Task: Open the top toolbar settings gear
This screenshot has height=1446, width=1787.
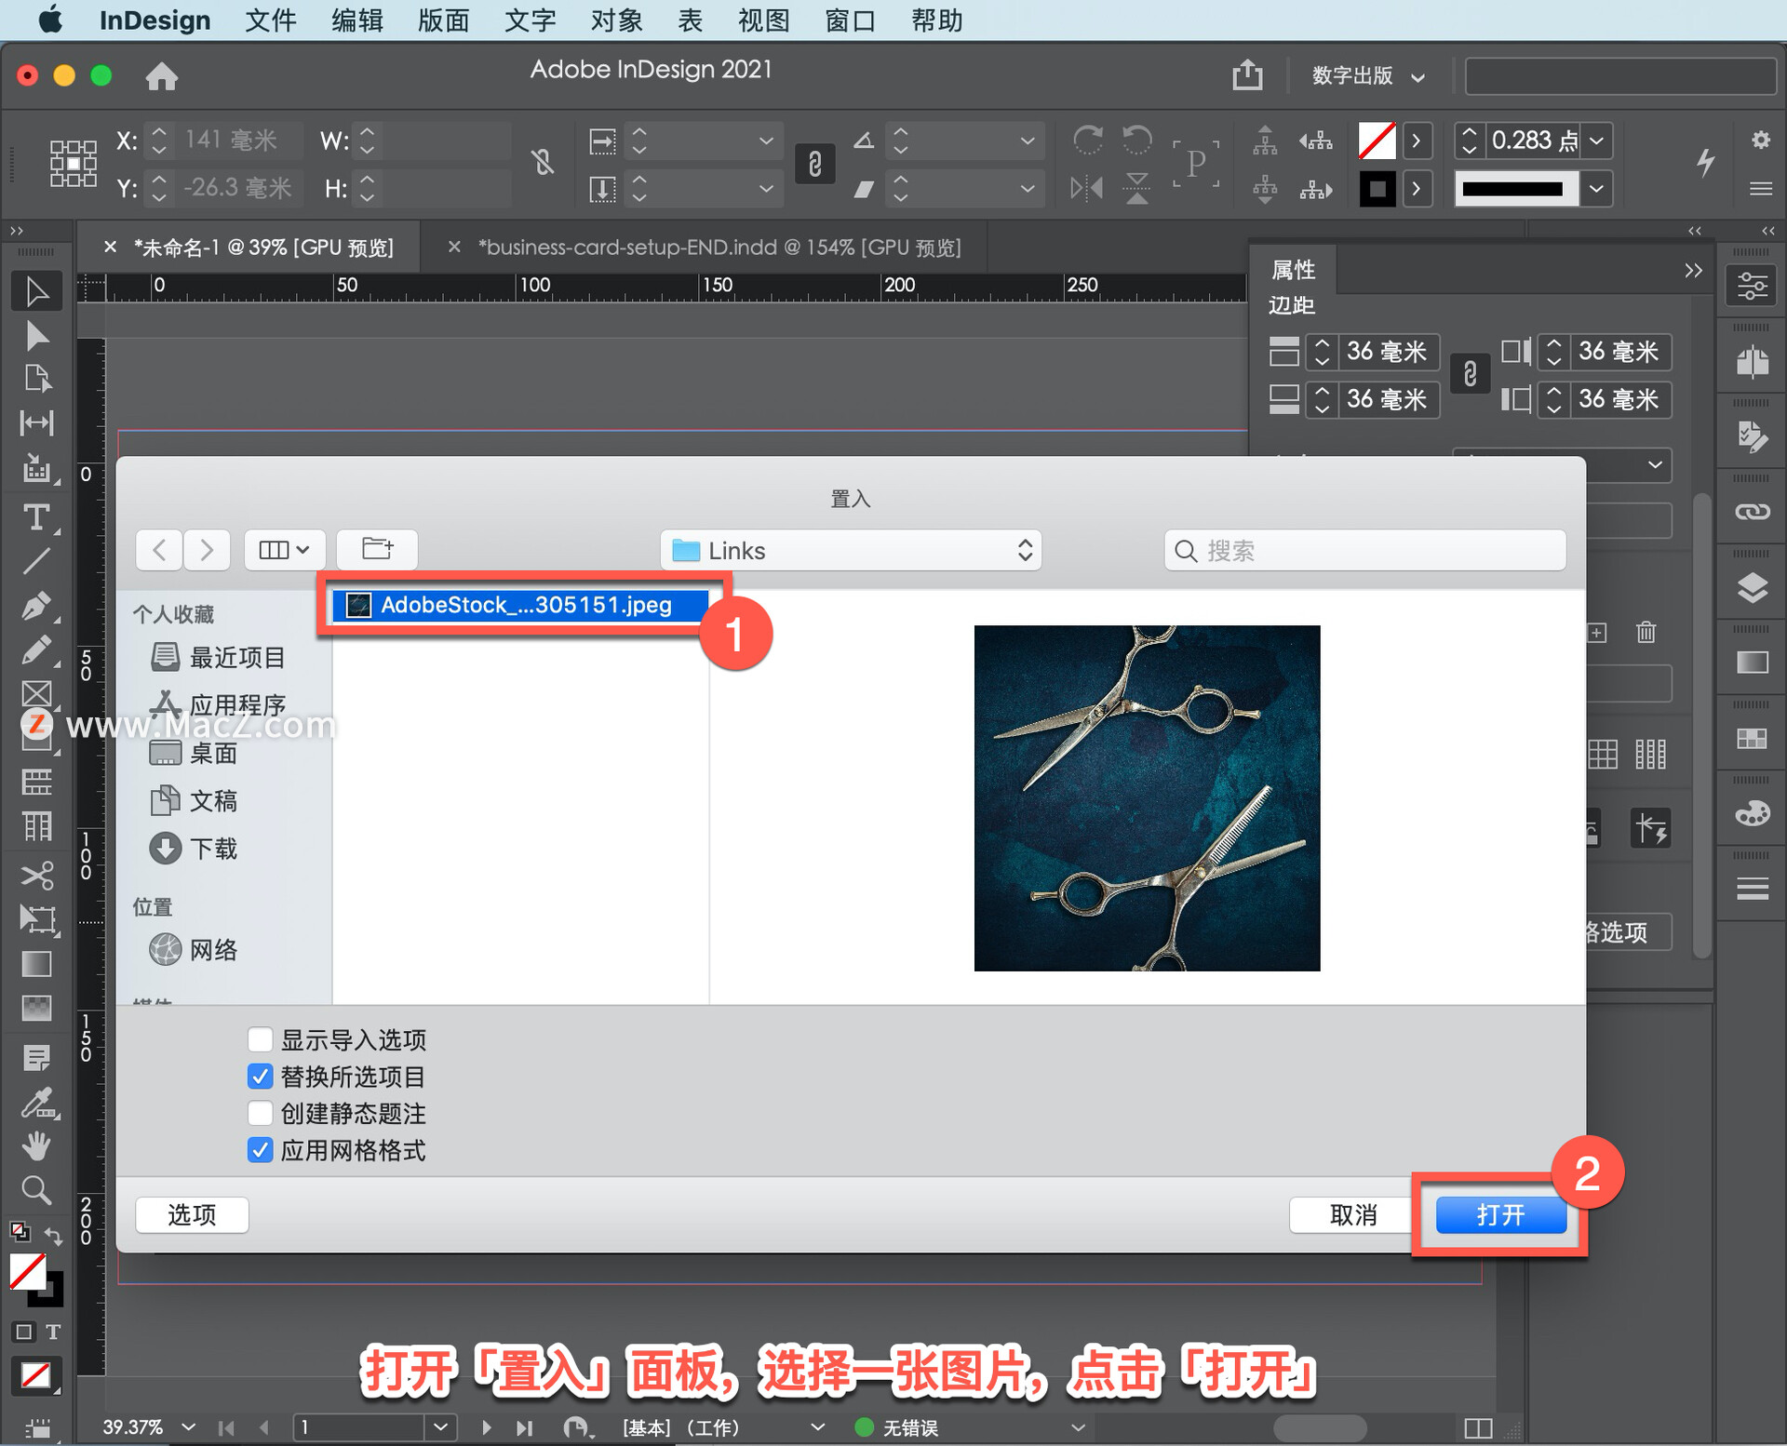Action: (1760, 141)
